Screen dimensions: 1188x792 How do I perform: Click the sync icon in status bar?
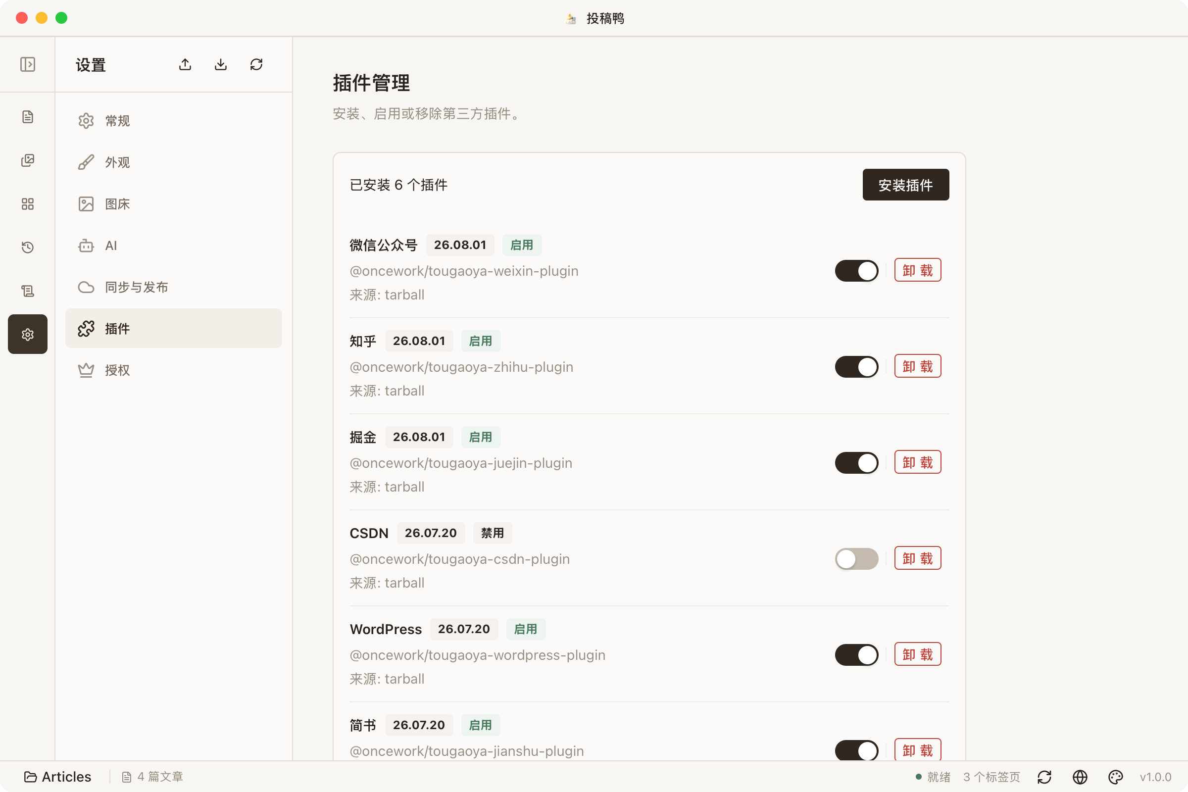(x=1044, y=777)
